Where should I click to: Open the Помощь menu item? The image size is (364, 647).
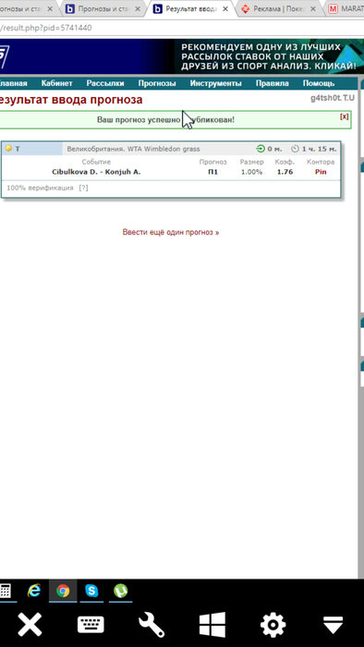(x=319, y=83)
